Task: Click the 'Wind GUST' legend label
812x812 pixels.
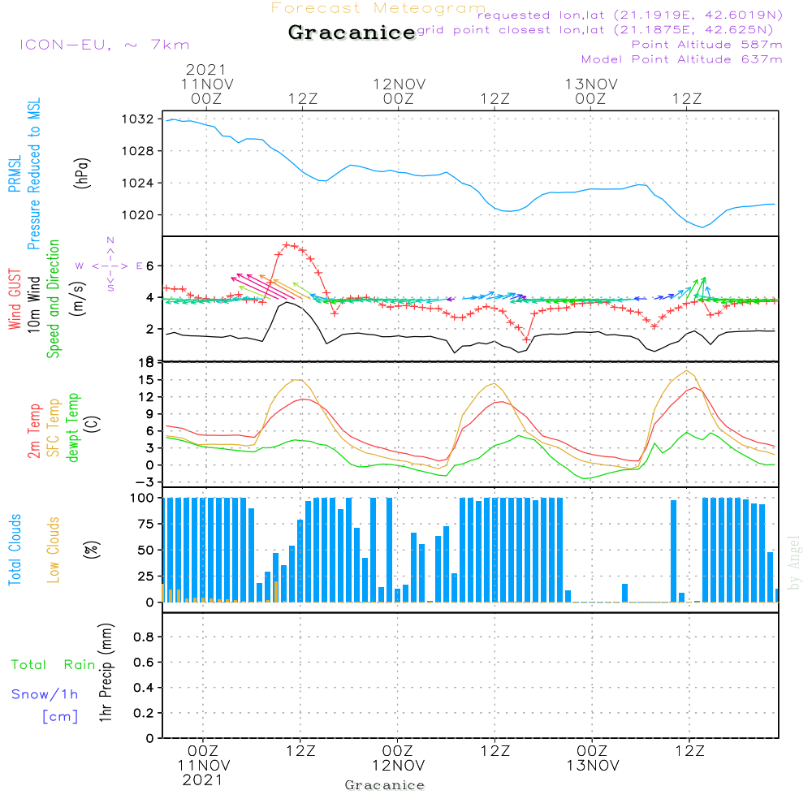Action: (15, 299)
